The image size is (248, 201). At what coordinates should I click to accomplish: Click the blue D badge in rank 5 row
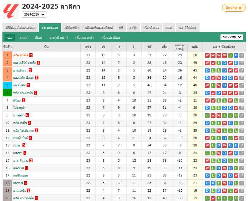coord(224,85)
